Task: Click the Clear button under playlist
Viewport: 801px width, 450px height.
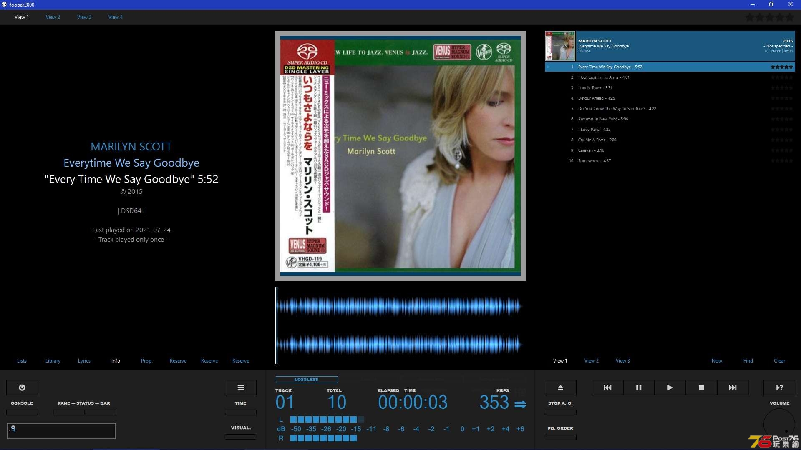Action: pos(779,361)
